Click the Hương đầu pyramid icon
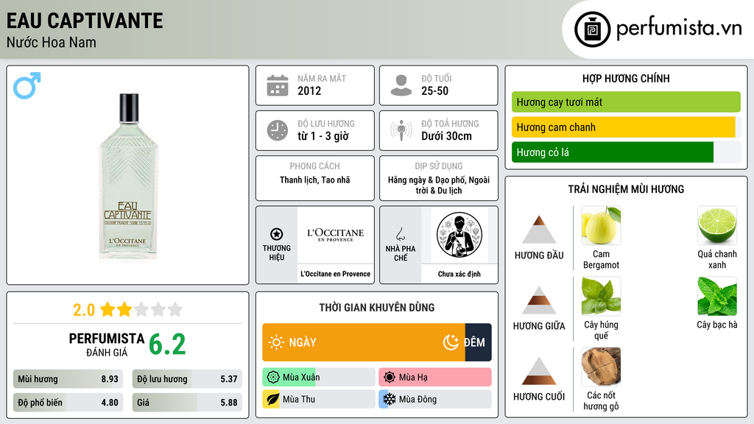This screenshot has width=754, height=424. pyautogui.click(x=539, y=230)
